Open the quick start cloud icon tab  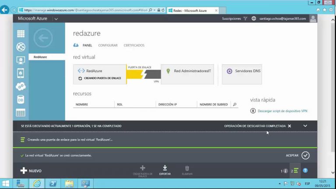coord(76,45)
